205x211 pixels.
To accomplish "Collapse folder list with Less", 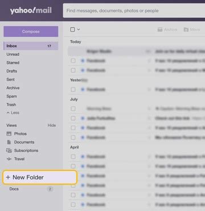I will pyautogui.click(x=13, y=113).
